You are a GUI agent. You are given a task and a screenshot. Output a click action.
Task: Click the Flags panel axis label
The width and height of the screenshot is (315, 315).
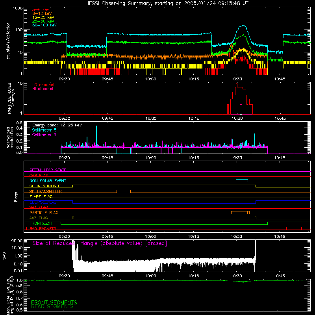[x=16, y=196]
